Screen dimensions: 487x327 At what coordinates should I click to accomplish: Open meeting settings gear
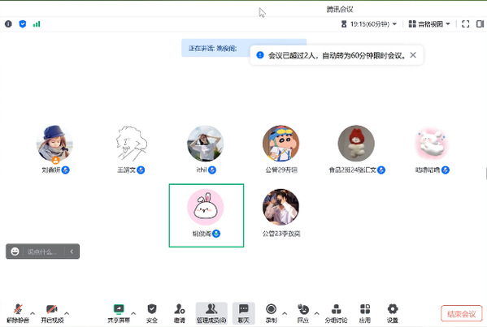tap(393, 313)
